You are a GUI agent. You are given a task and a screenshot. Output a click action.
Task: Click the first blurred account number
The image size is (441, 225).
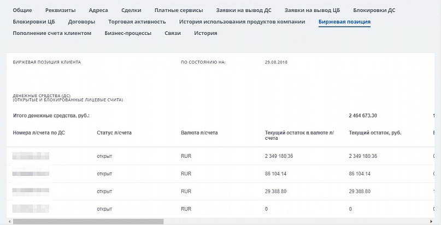(x=31, y=156)
